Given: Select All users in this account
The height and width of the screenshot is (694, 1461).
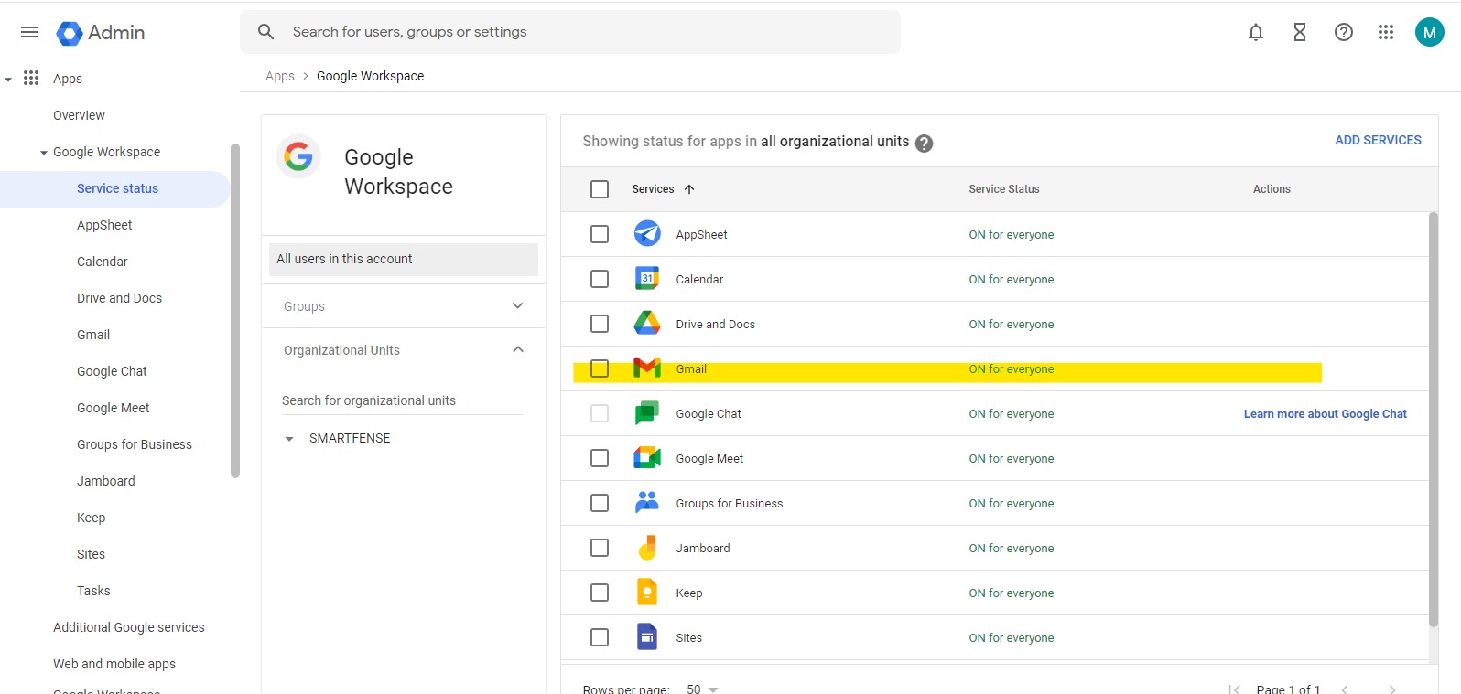Looking at the screenshot, I should (x=404, y=260).
